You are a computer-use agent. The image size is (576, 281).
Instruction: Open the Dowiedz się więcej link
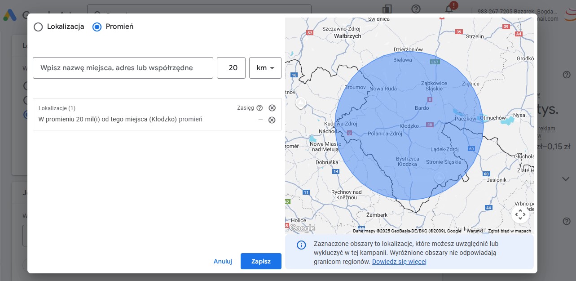pos(399,262)
